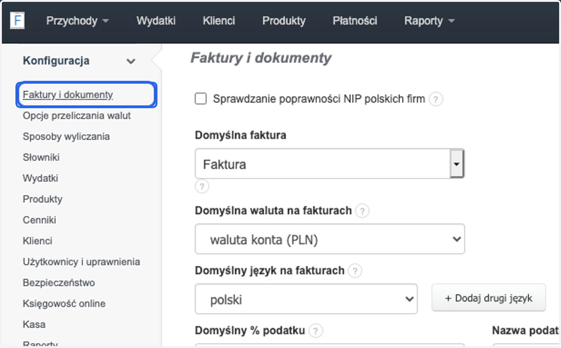Open Sposoby wyliczania settings
Screen dimensions: 561x348
pyautogui.click(x=66, y=137)
